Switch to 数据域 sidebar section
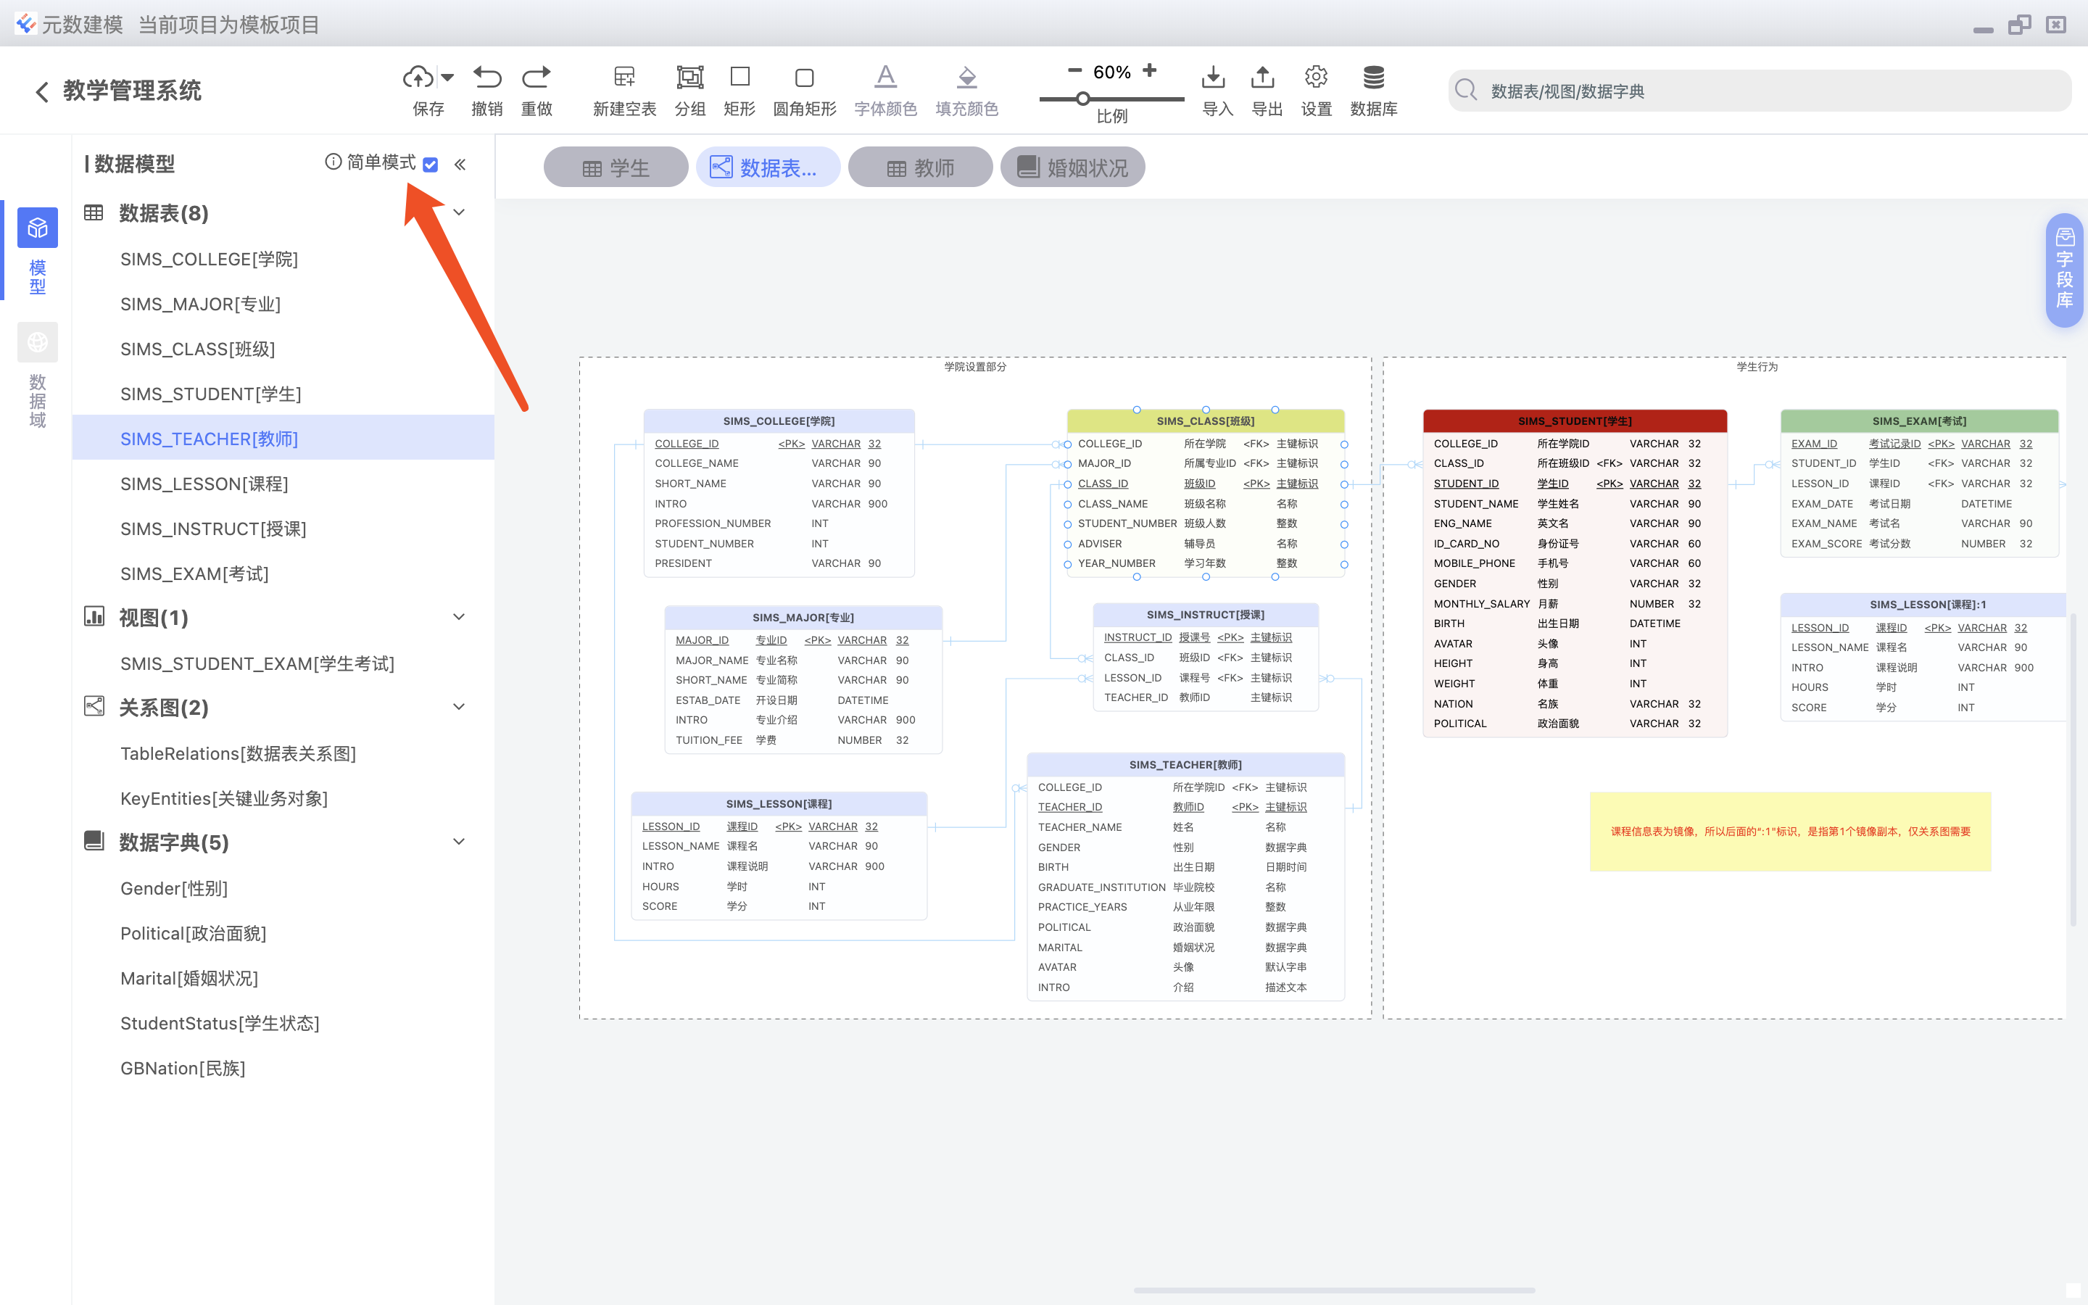Image resolution: width=2088 pixels, height=1305 pixels. [x=37, y=376]
